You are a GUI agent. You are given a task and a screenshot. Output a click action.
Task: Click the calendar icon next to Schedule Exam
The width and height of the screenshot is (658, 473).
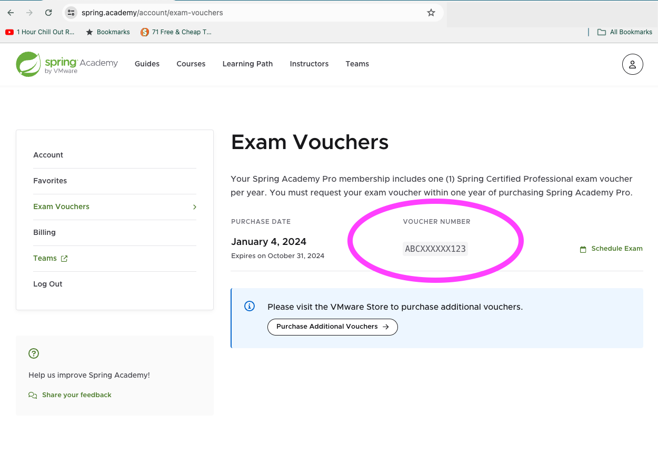pos(583,249)
